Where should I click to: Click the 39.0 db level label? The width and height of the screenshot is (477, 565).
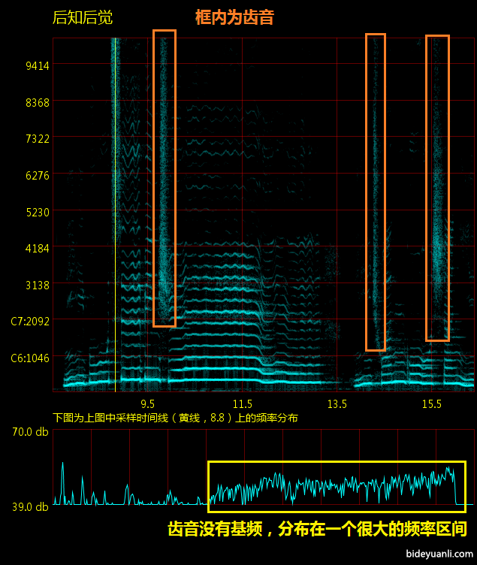click(30, 506)
